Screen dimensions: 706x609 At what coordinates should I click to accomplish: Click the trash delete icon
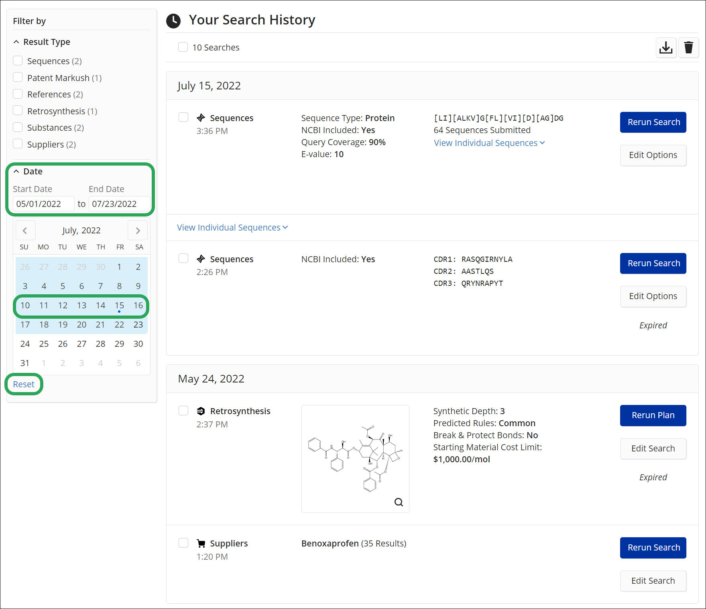pos(689,48)
